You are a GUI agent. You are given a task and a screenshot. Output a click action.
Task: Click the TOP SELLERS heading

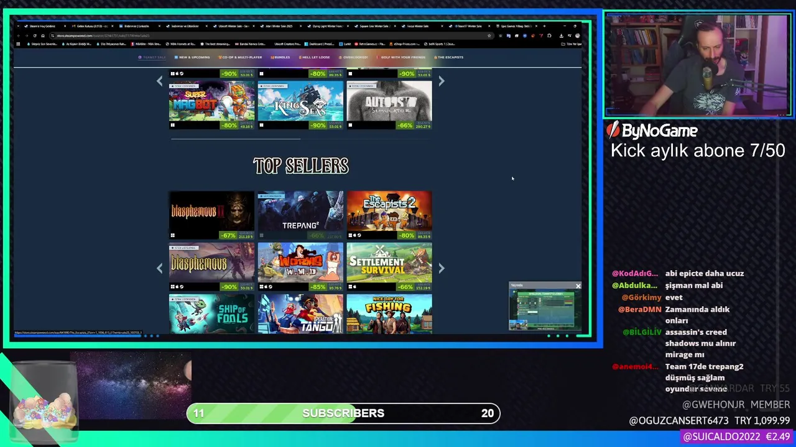pyautogui.click(x=301, y=166)
